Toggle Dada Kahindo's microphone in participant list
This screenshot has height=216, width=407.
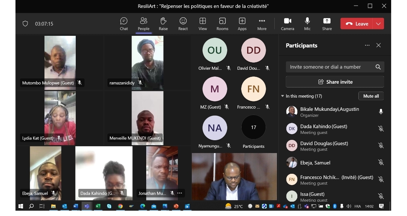pyautogui.click(x=381, y=129)
